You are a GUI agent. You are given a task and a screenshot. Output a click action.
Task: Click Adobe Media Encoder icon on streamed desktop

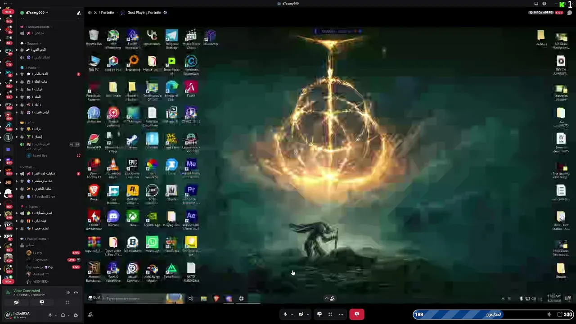(191, 167)
